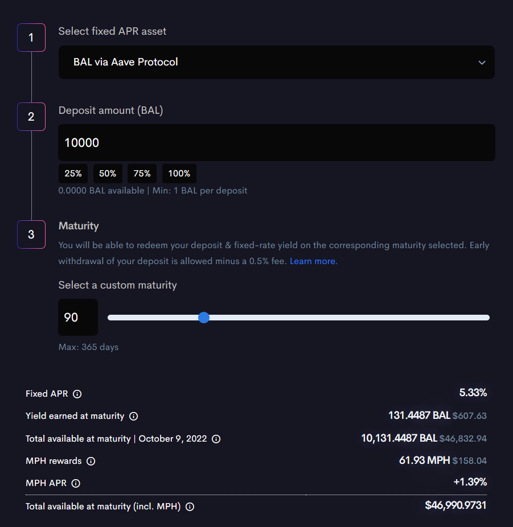This screenshot has height=527, width=513.
Task: Click info icon for total incl. MPH
Action: pos(190,507)
